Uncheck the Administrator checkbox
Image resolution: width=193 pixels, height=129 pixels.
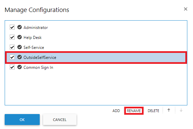tap(12, 27)
